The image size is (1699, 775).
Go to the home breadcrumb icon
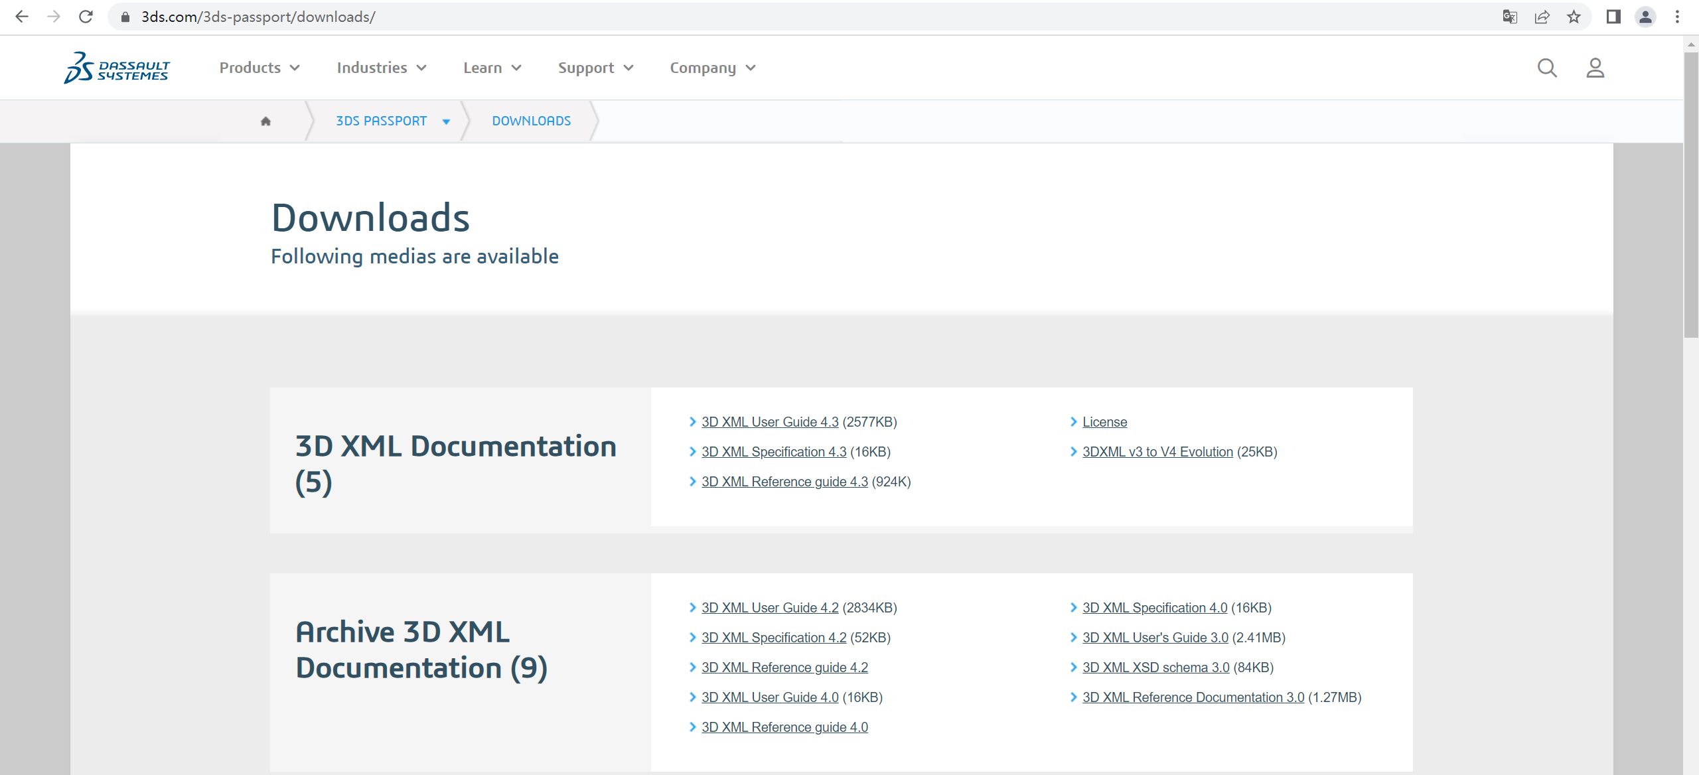tap(265, 121)
